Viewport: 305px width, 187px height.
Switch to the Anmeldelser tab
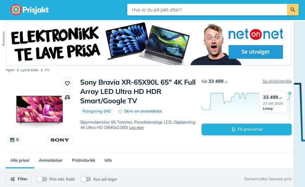coord(51,160)
